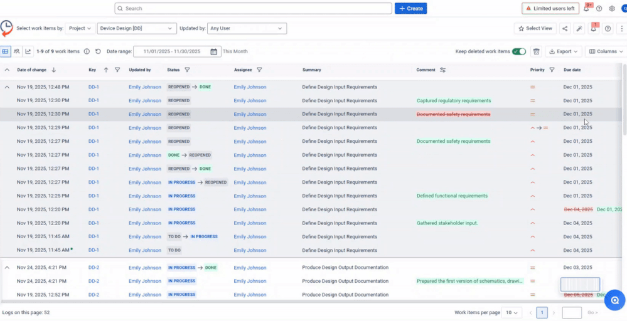This screenshot has height=321, width=627.
Task: Open the magic wand tool
Action: 579,28
